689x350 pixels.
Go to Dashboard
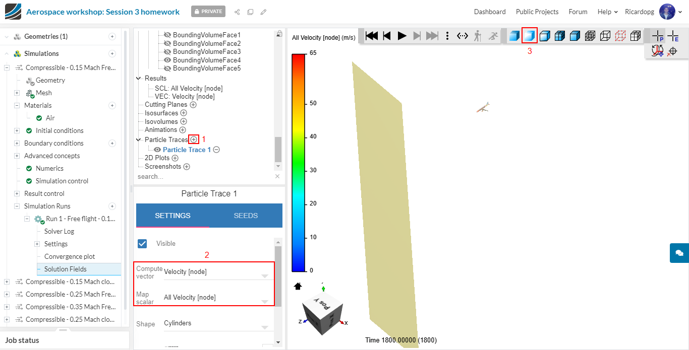click(490, 12)
